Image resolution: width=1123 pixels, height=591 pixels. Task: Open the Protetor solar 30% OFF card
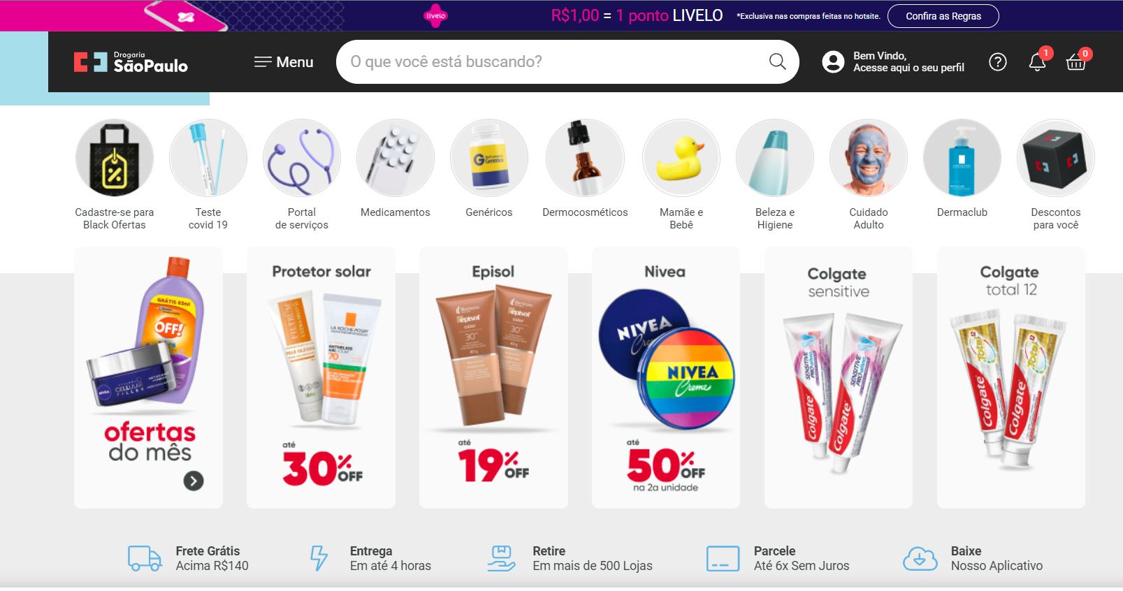pyautogui.click(x=321, y=377)
